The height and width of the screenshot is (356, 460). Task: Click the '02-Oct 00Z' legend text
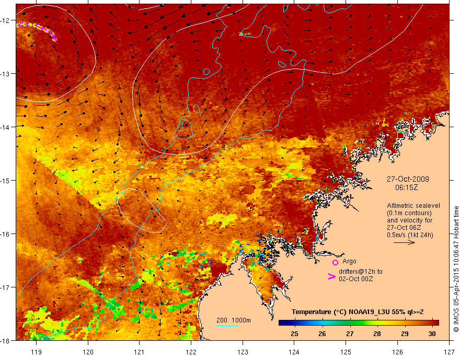point(356,279)
